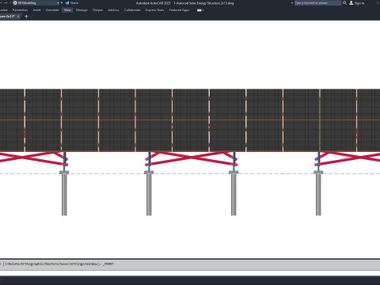Click the search magnifier icon
Image resolution: width=380 pixels, height=285 pixels.
tap(344, 3)
